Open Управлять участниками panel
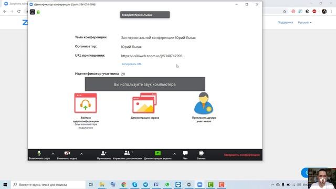 click(x=128, y=155)
